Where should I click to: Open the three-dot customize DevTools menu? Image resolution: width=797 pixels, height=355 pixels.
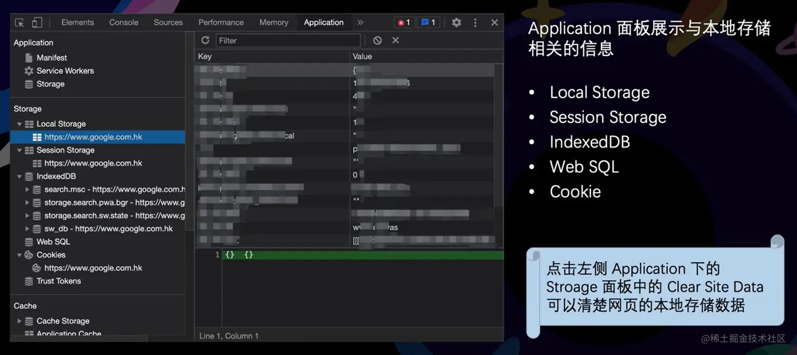coord(475,23)
